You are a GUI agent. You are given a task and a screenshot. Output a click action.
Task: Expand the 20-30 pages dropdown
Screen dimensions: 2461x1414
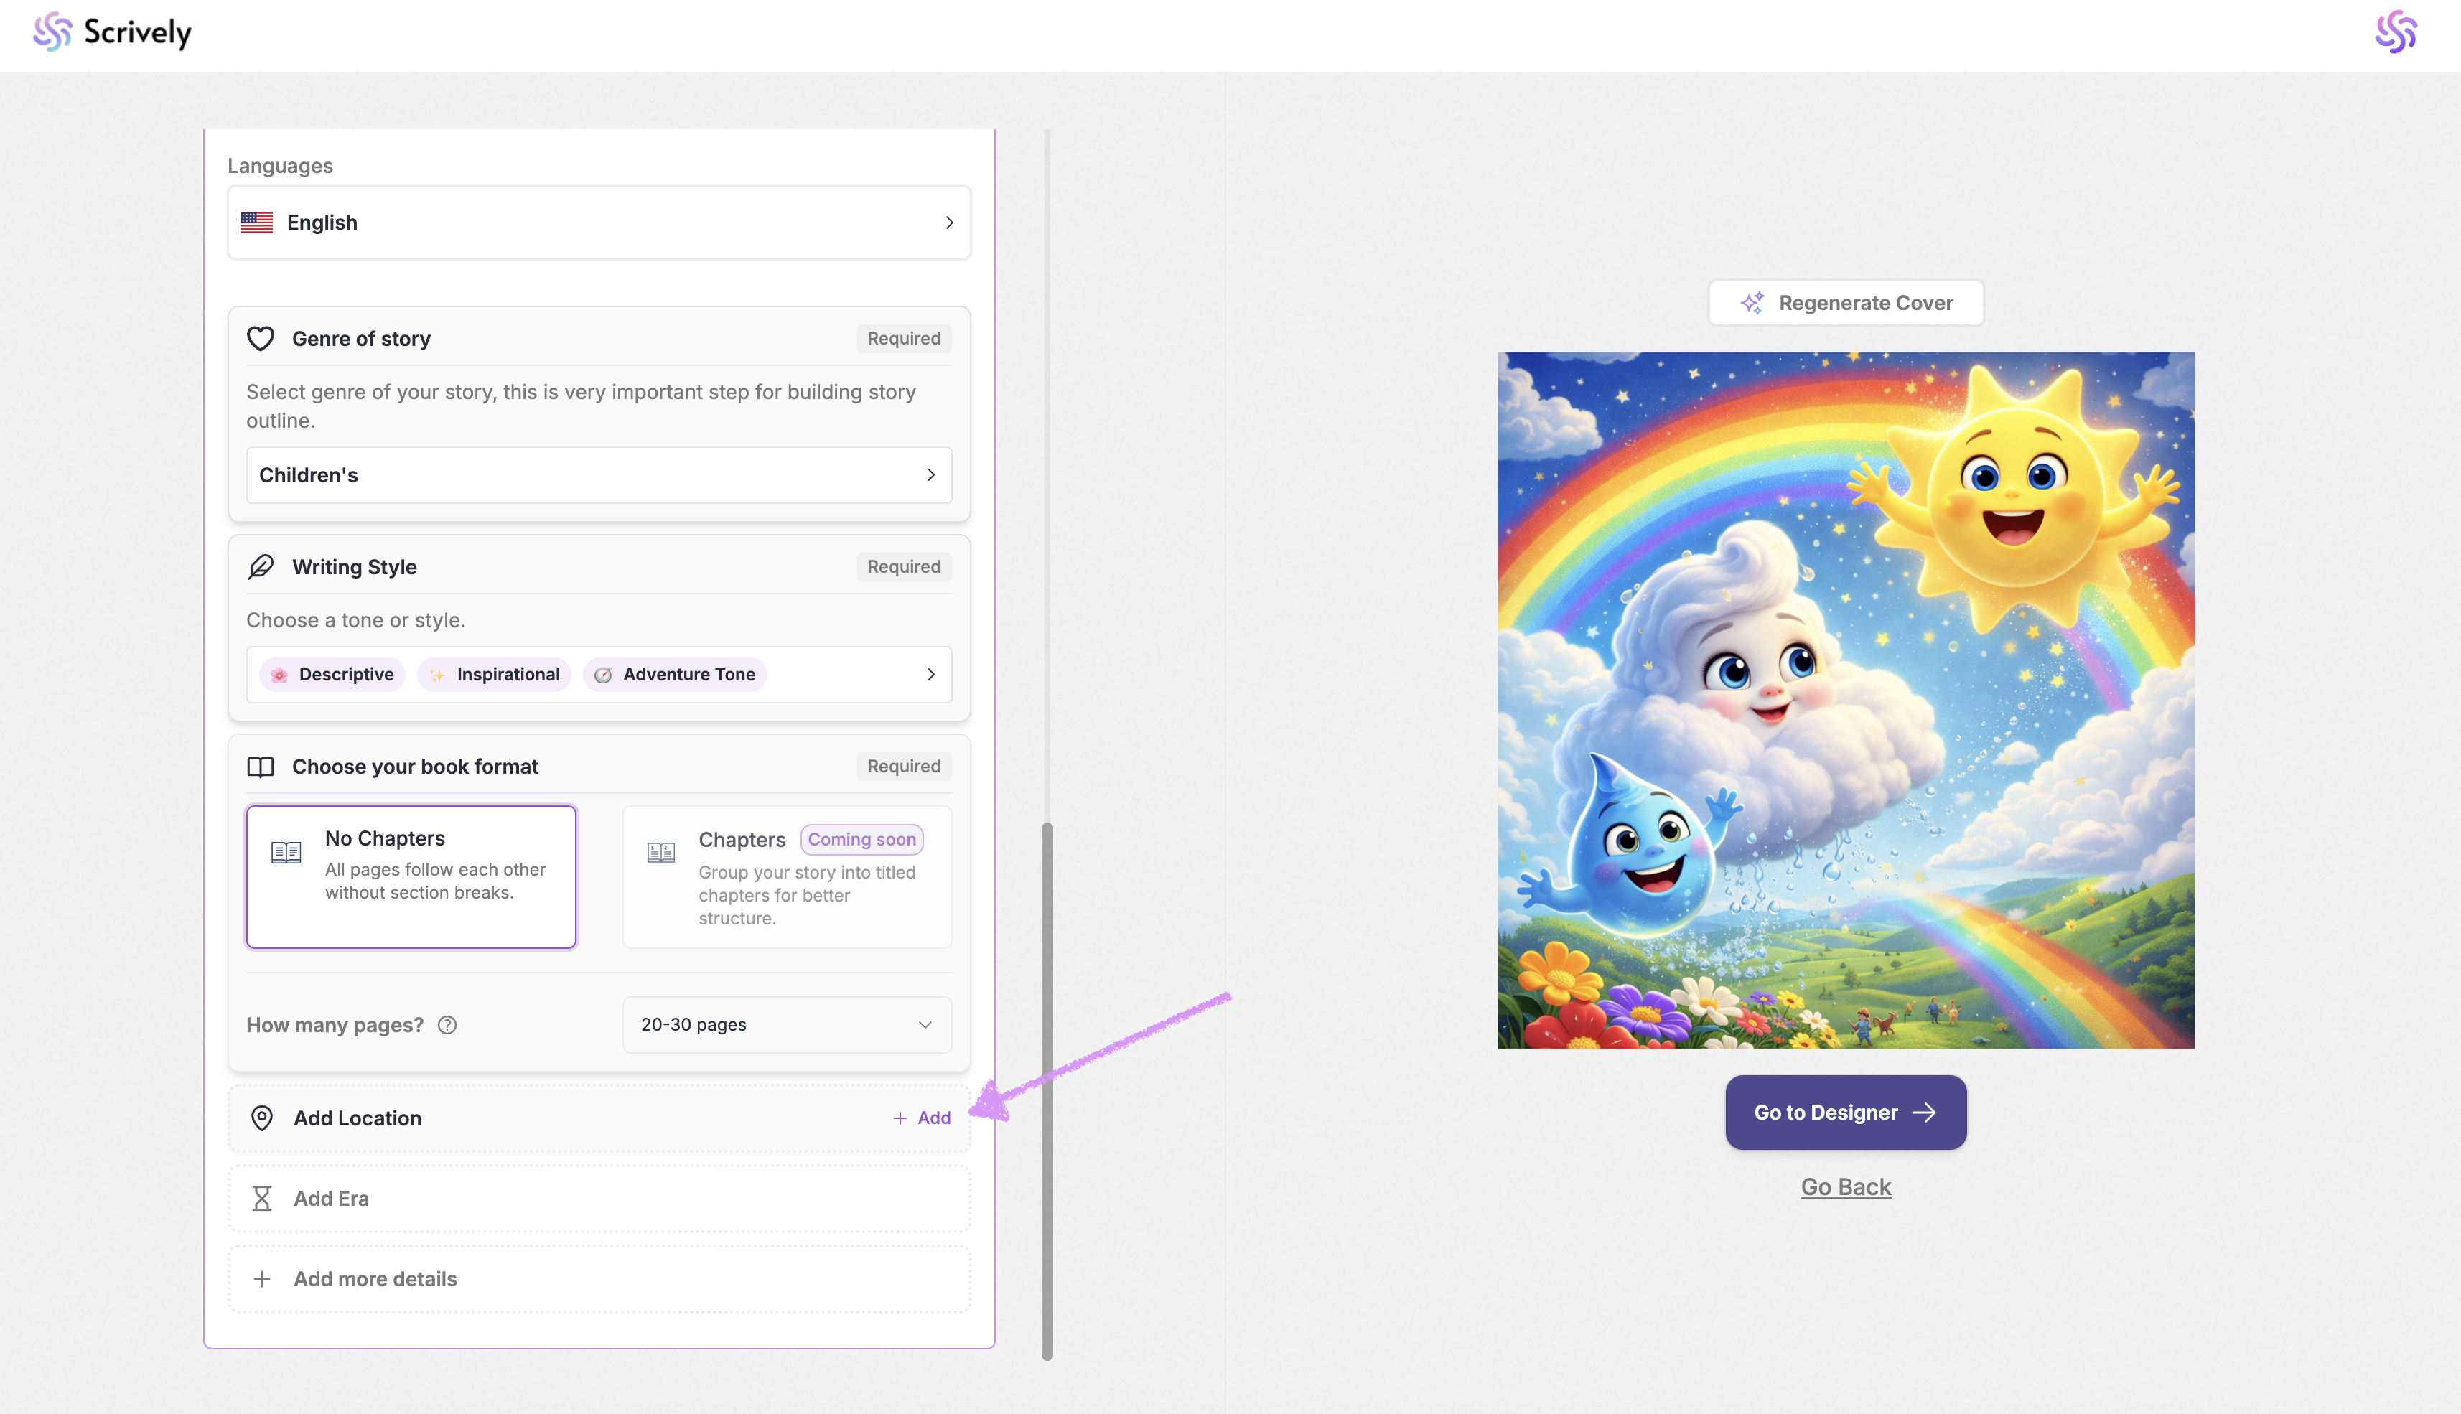pos(785,1024)
